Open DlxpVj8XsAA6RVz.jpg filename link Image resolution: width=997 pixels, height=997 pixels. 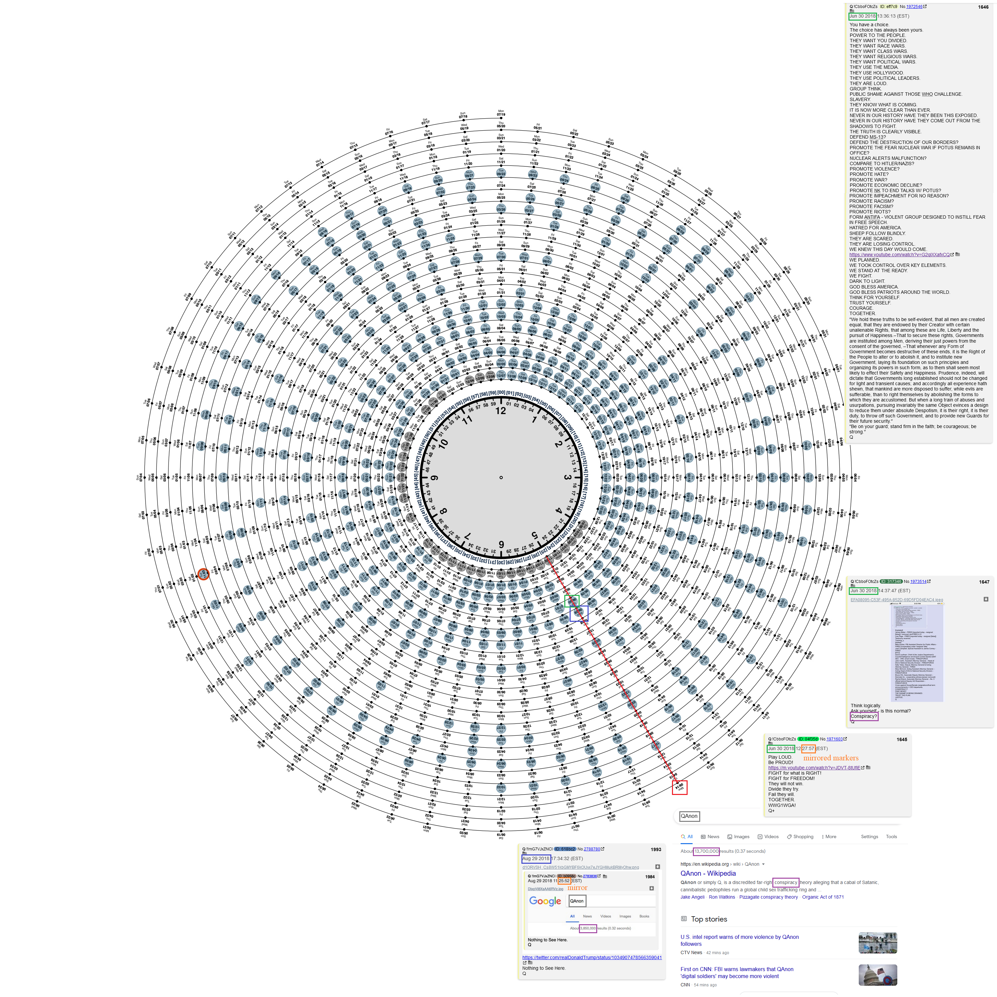(545, 889)
